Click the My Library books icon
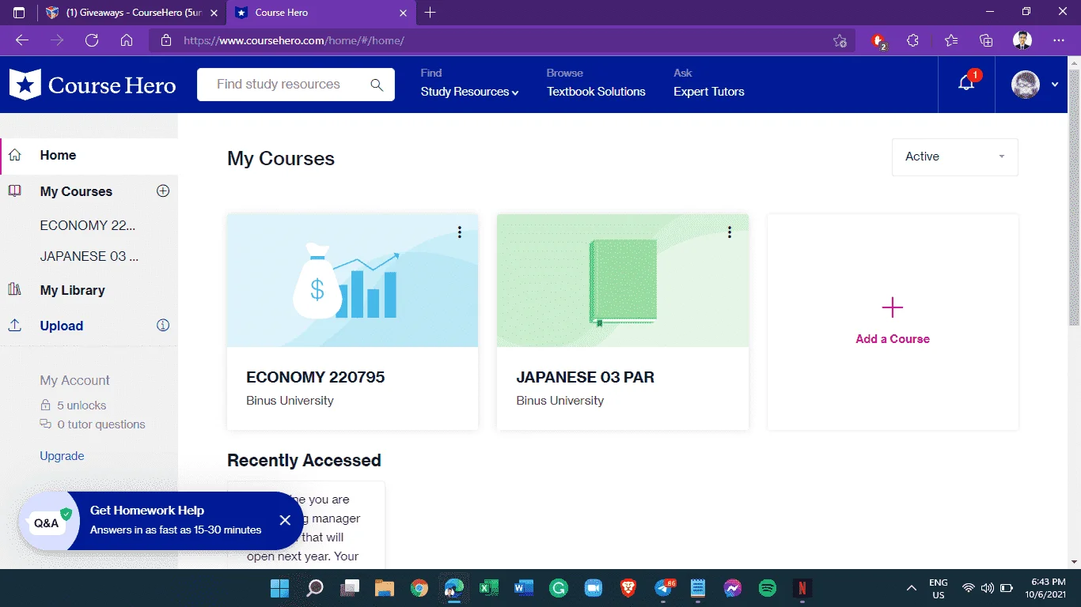This screenshot has height=607, width=1081. coord(14,290)
